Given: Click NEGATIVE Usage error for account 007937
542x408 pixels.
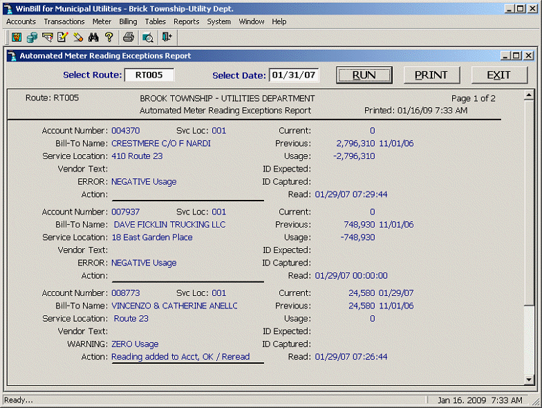Looking at the screenshot, I should pyautogui.click(x=144, y=263).
